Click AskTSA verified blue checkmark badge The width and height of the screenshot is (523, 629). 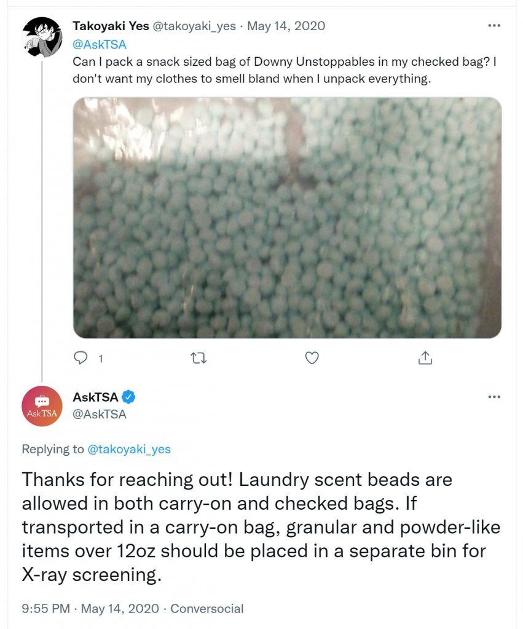pyautogui.click(x=128, y=397)
